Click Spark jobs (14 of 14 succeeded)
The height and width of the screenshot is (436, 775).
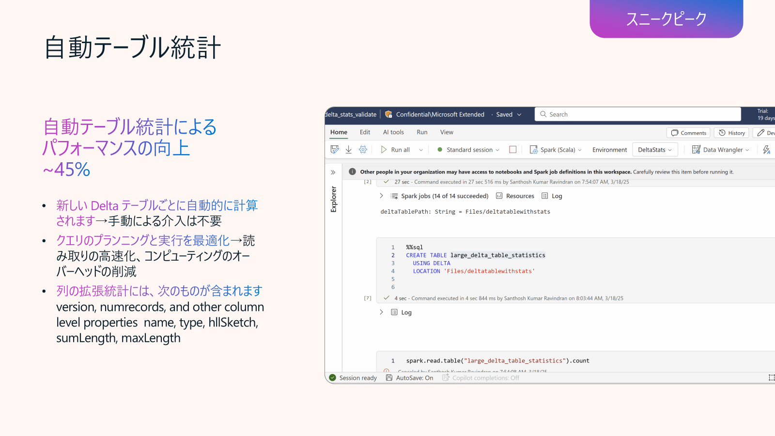coord(445,196)
